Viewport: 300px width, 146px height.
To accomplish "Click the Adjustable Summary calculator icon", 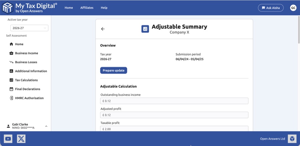I will (x=145, y=29).
